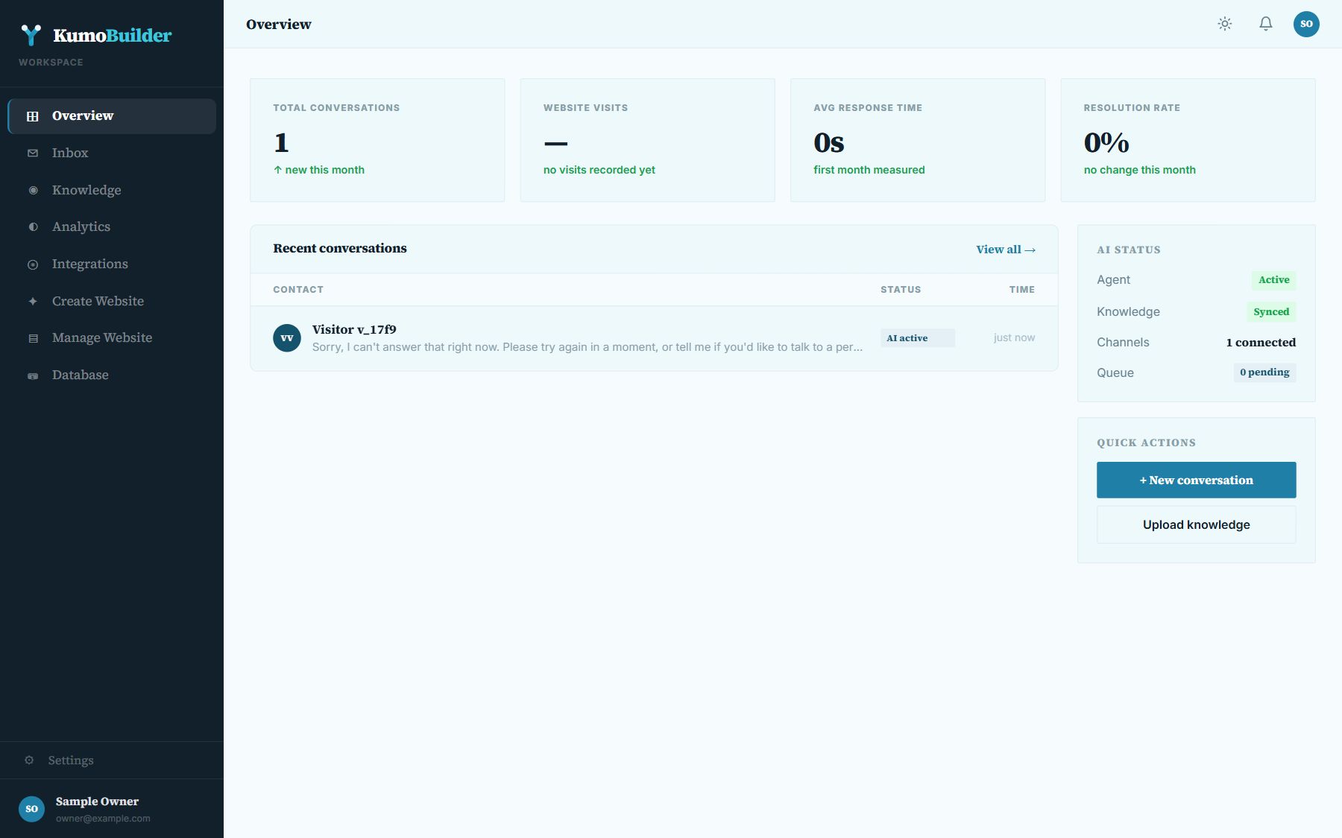
Task: Start a new conversation
Action: pos(1196,480)
